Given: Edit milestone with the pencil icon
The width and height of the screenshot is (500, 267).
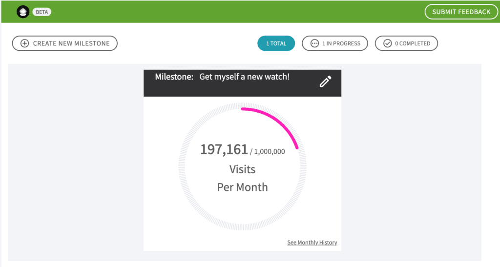Looking at the screenshot, I should pyautogui.click(x=326, y=82).
